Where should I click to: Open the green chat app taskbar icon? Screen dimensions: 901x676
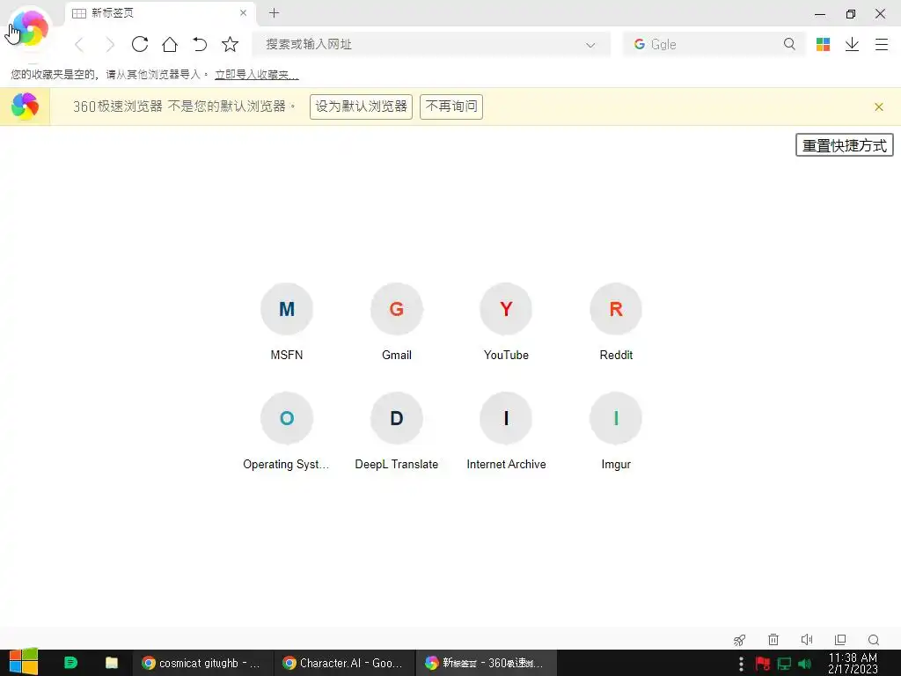click(70, 663)
